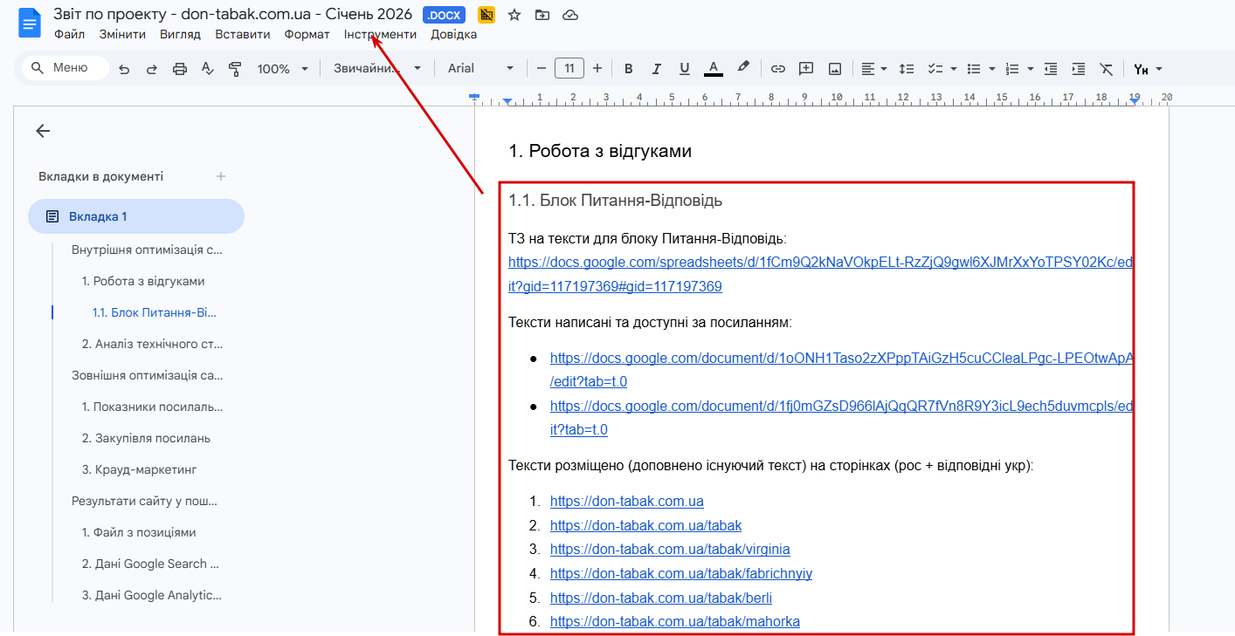Click the Print icon
The image size is (1235, 636).
click(x=180, y=69)
